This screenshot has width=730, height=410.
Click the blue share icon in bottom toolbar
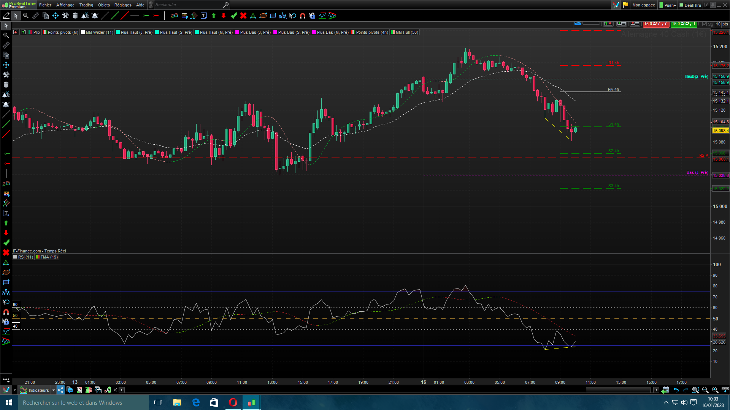coord(60,390)
